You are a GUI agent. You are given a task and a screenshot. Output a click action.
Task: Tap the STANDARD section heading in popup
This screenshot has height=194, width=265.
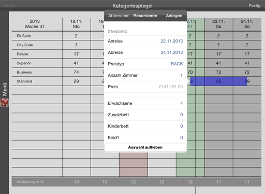(117, 32)
